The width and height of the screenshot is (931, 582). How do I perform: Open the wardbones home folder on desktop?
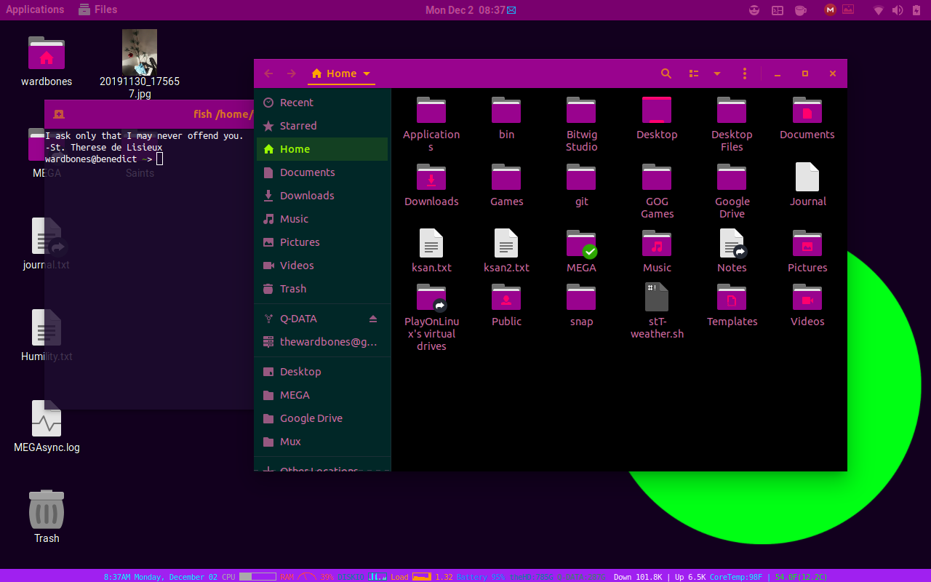point(47,61)
